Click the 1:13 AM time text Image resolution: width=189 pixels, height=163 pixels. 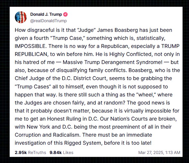(173, 152)
